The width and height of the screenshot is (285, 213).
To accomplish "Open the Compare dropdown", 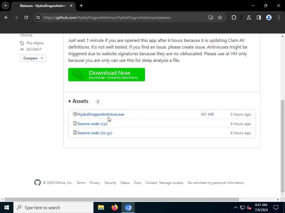I will (x=33, y=58).
